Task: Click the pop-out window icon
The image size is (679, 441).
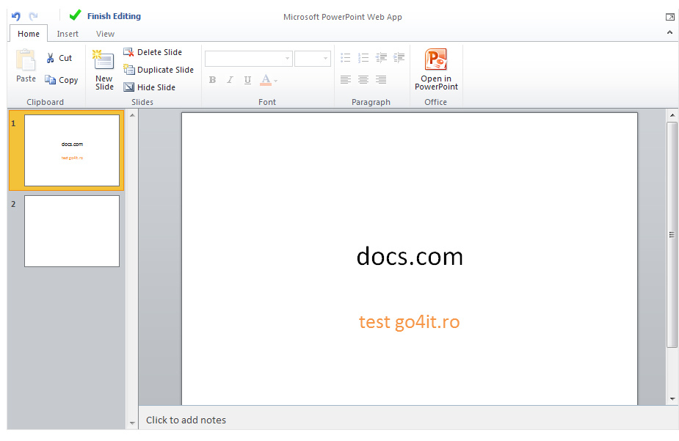Action: (x=670, y=17)
